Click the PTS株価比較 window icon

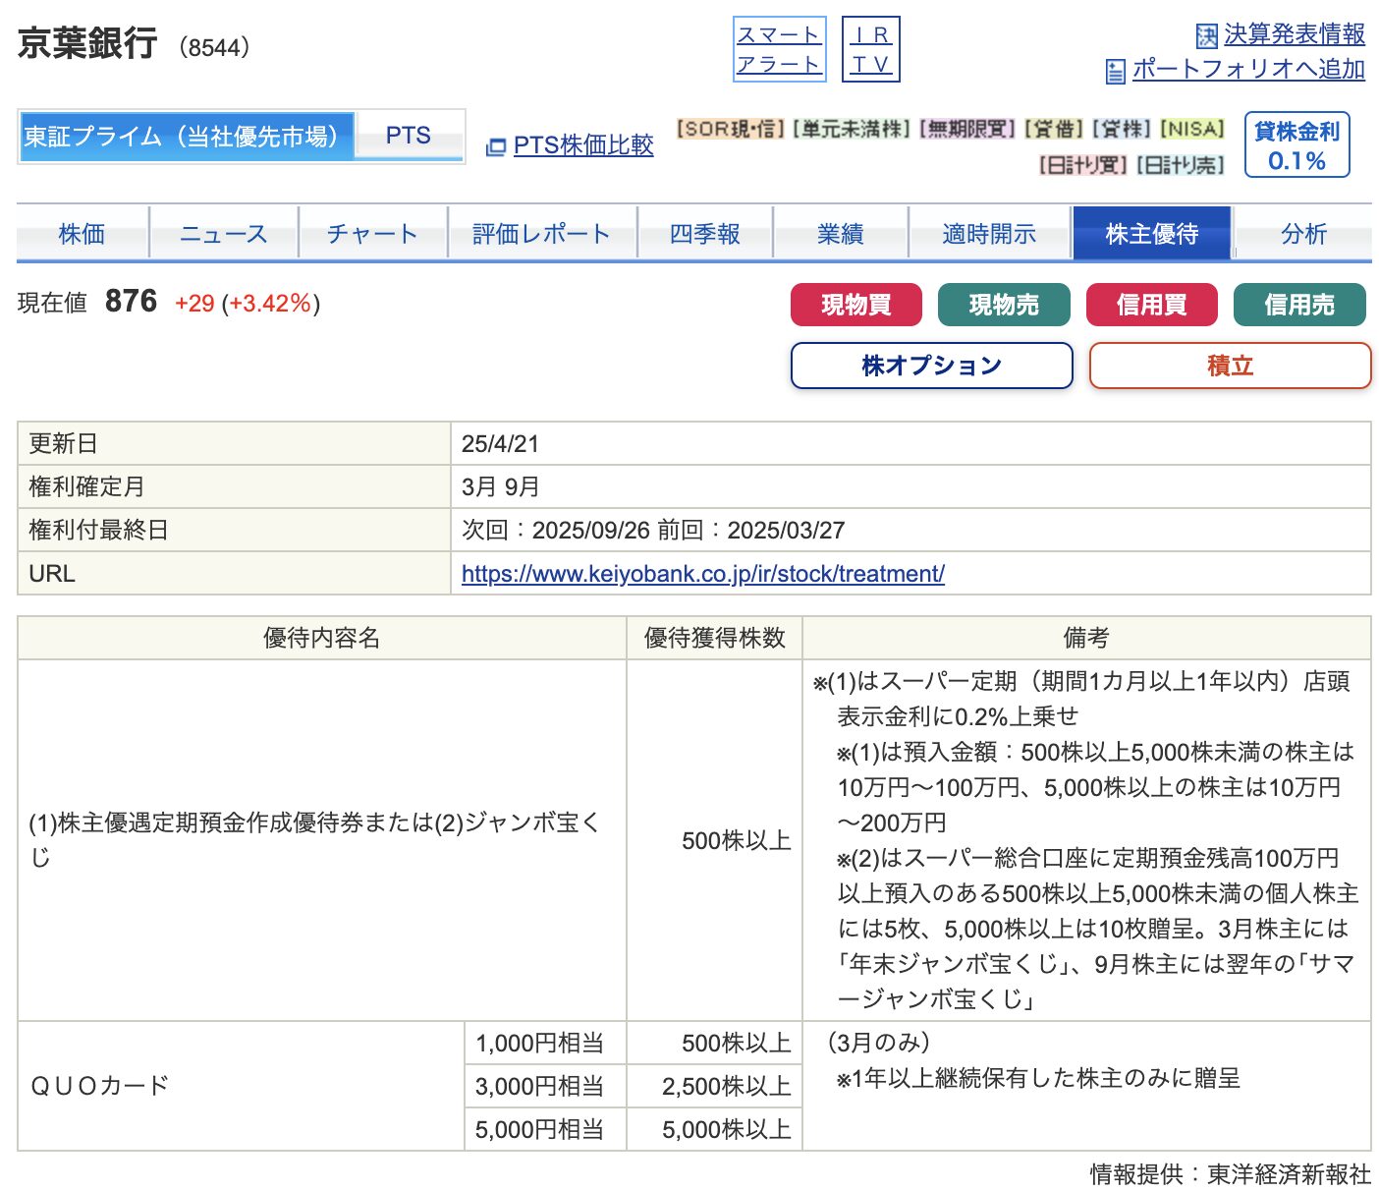click(496, 147)
